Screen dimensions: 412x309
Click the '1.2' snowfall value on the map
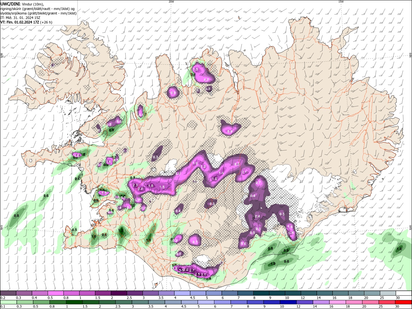click(203, 167)
